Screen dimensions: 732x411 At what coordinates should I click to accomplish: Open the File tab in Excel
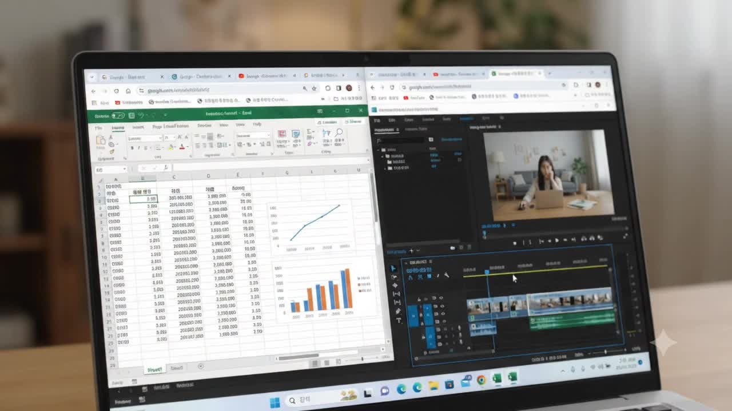tap(98, 128)
